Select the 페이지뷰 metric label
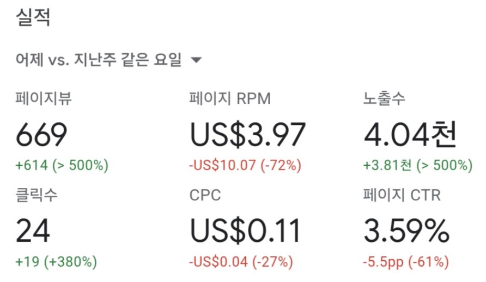Viewport: 486px width, 282px height. pyautogui.click(x=44, y=99)
